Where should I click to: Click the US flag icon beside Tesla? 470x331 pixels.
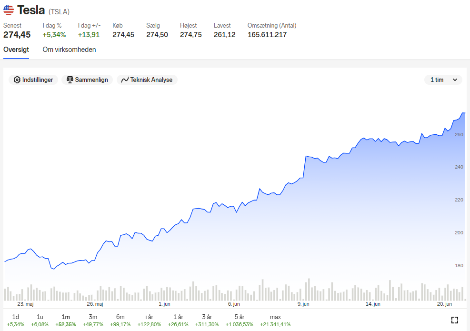click(9, 10)
